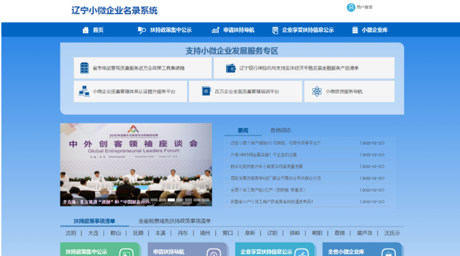
Task: Open 小微信贷服务导航 link
Action: (x=344, y=91)
